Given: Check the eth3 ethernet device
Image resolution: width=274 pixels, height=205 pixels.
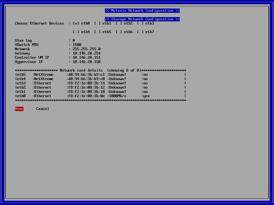Looking at the screenshot, I should pos(140,23).
